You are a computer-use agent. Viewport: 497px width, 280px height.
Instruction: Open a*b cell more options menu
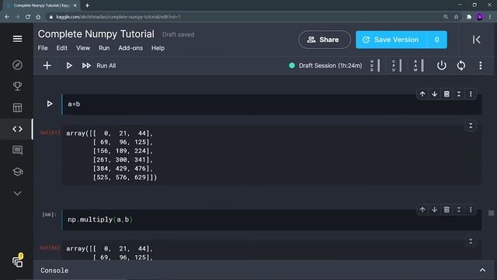[471, 94]
